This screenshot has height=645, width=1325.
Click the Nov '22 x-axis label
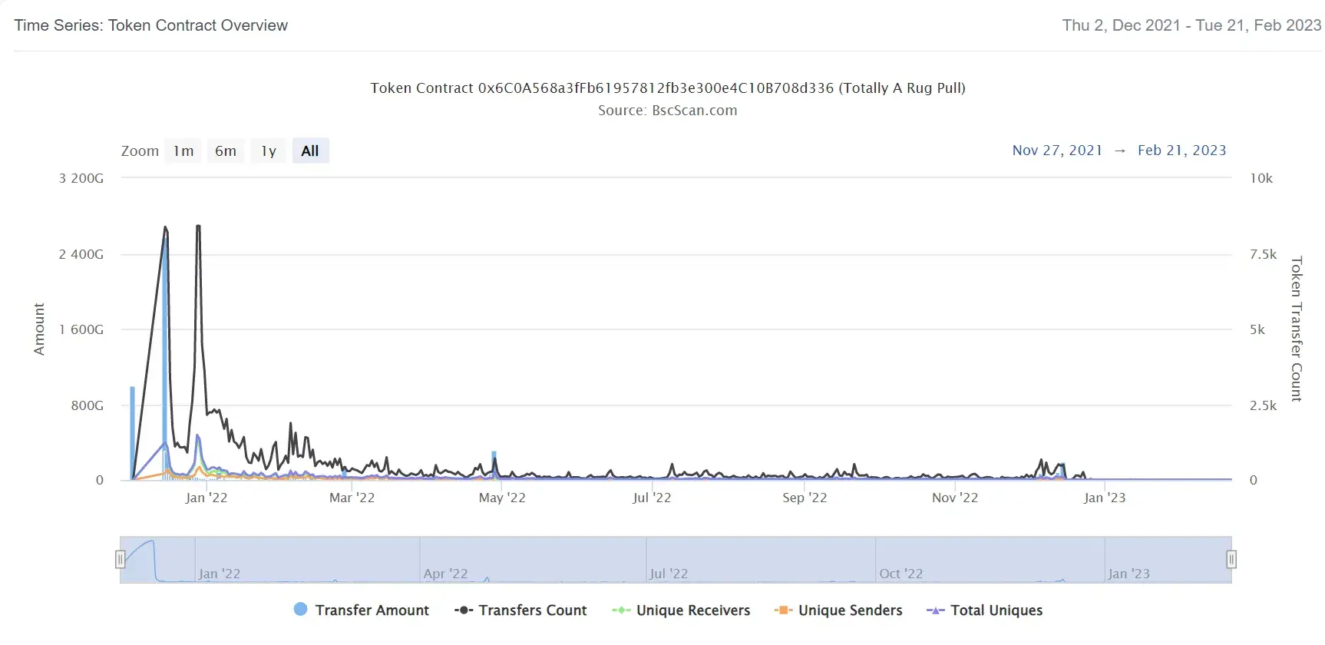click(x=955, y=498)
